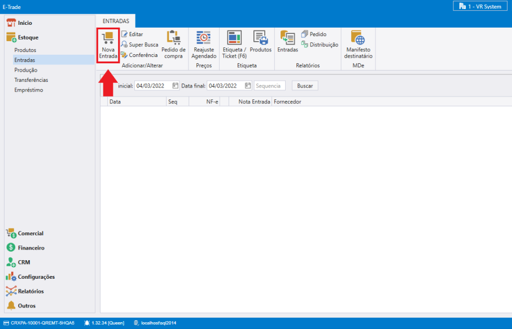Open the CRM module
The width and height of the screenshot is (512, 329).
(18, 262)
